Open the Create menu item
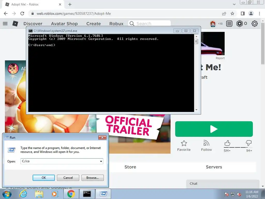This screenshot has width=265, height=199. (93, 24)
